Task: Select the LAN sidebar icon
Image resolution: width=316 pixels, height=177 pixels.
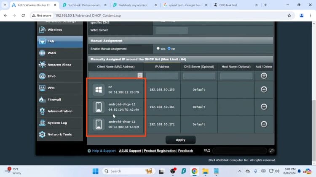Action: (42, 42)
